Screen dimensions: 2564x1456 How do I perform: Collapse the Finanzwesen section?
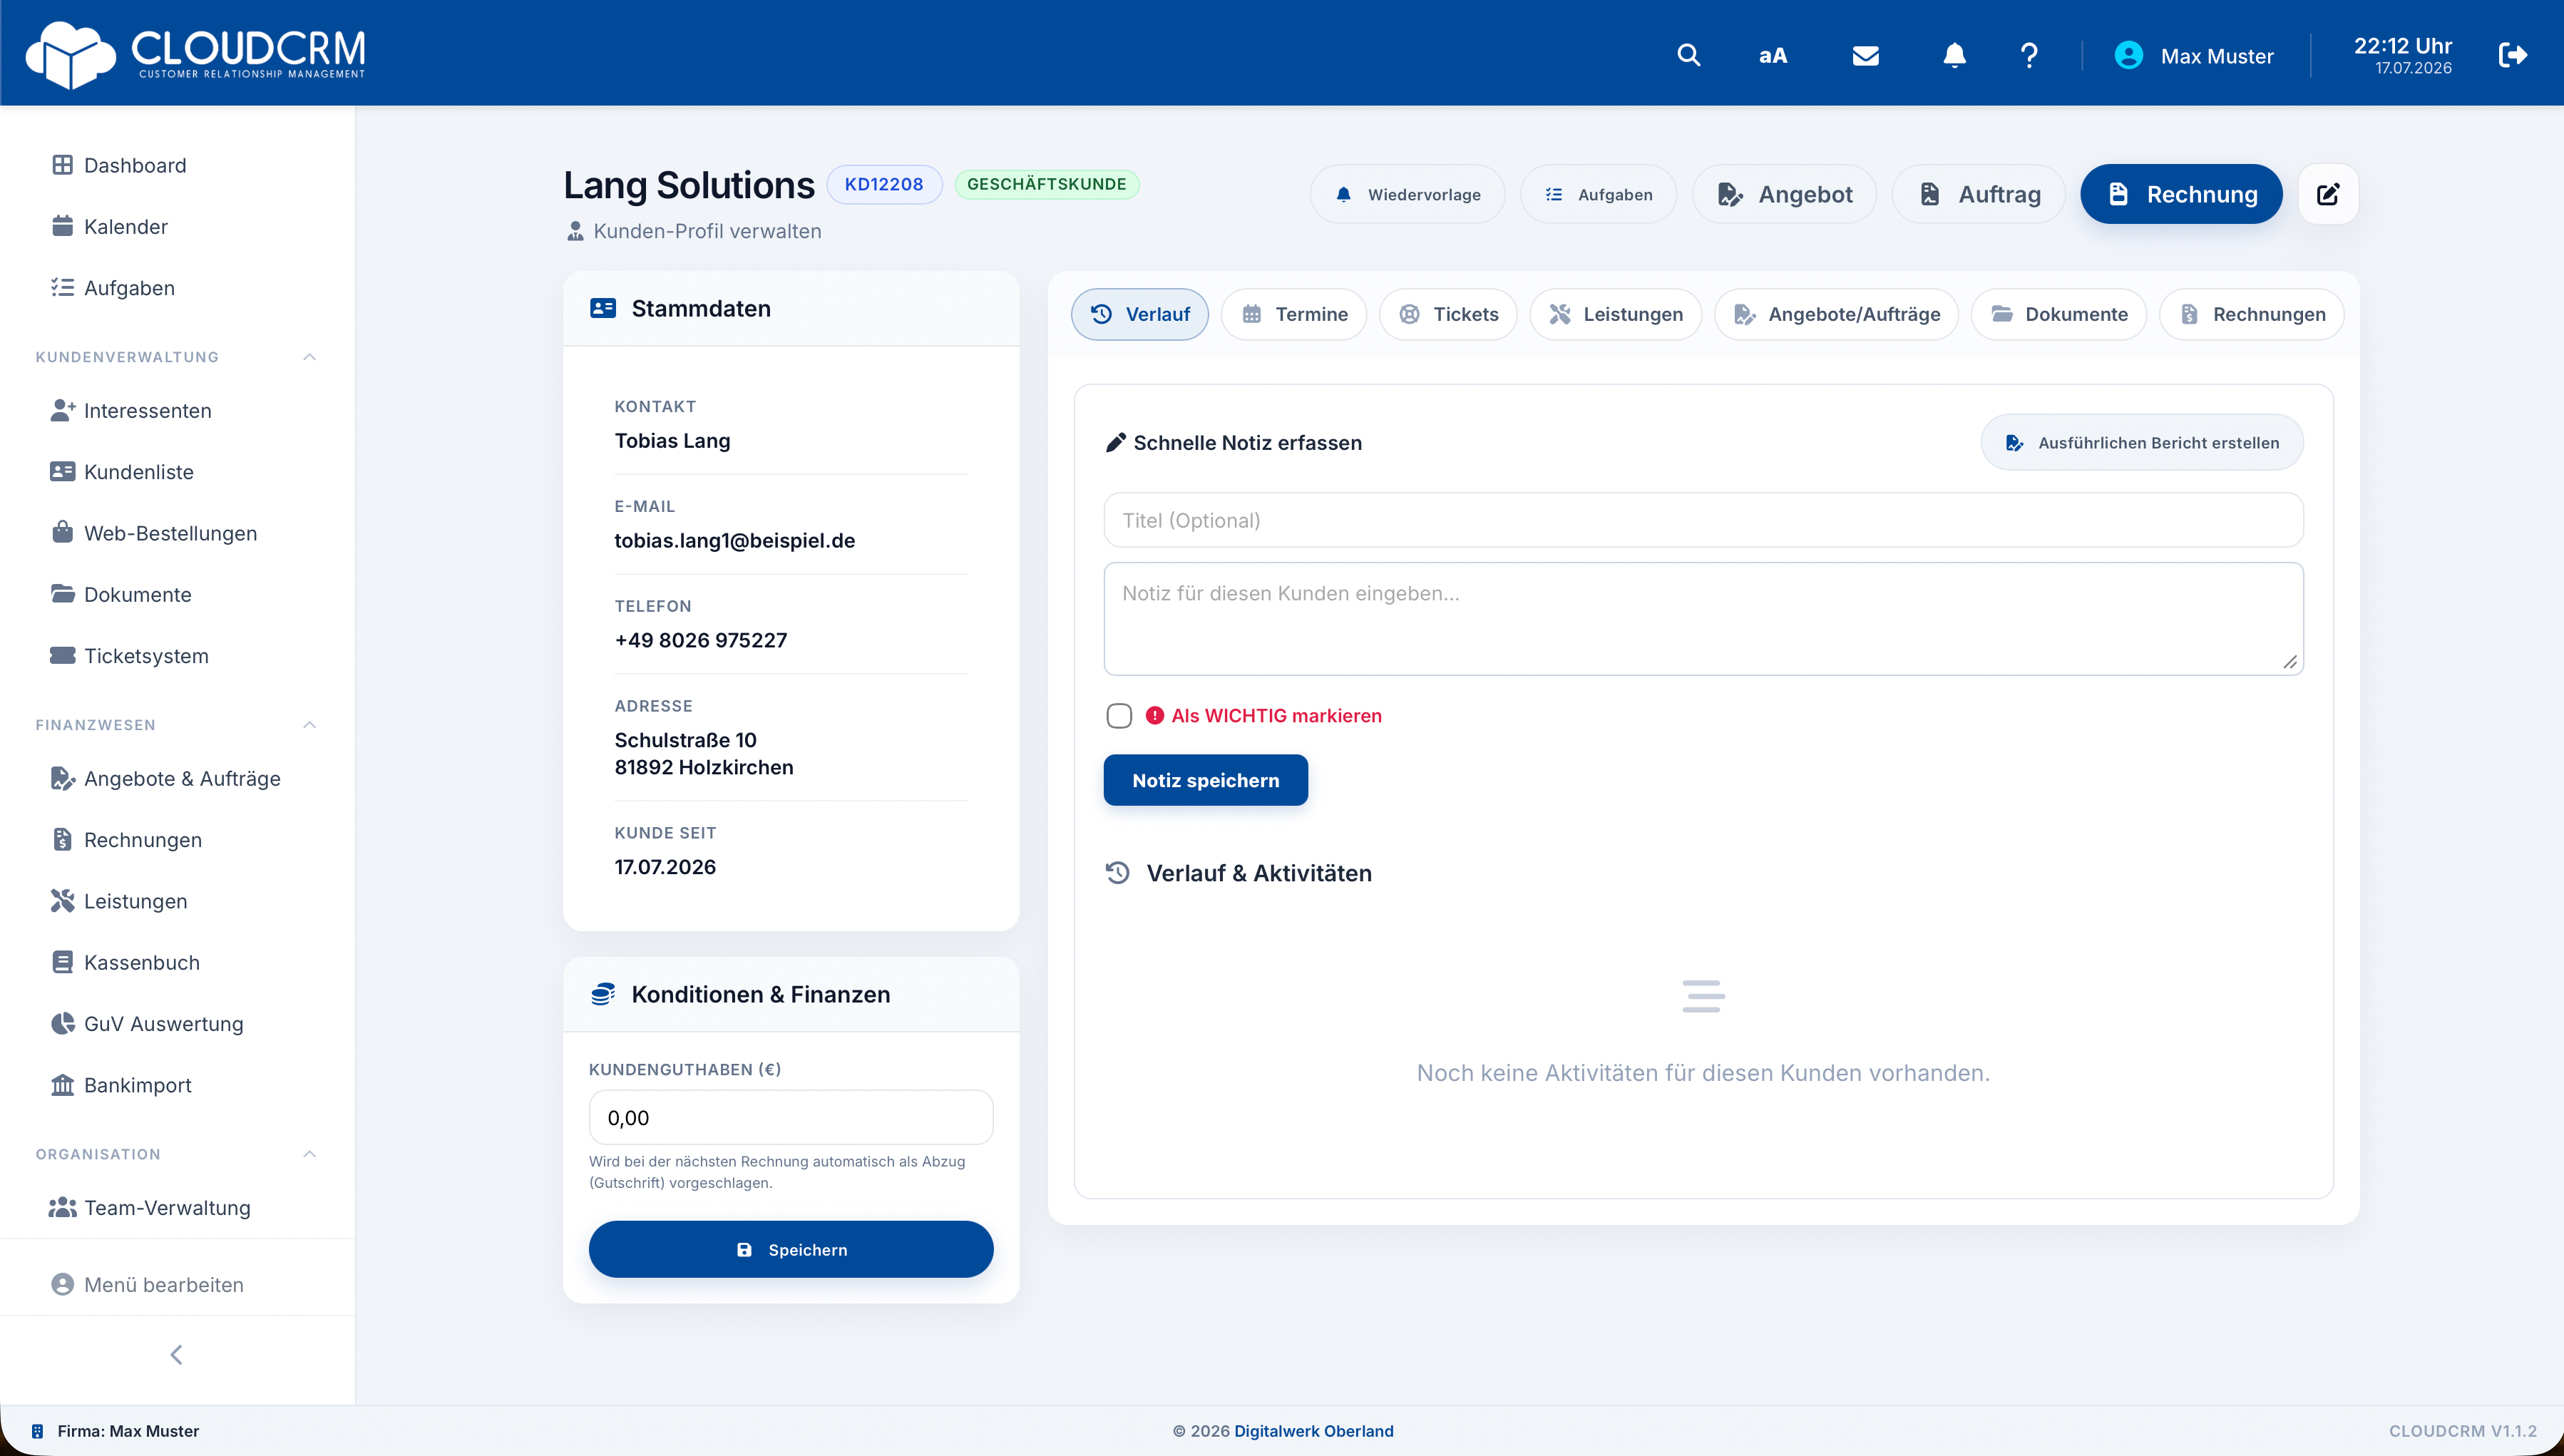click(309, 725)
